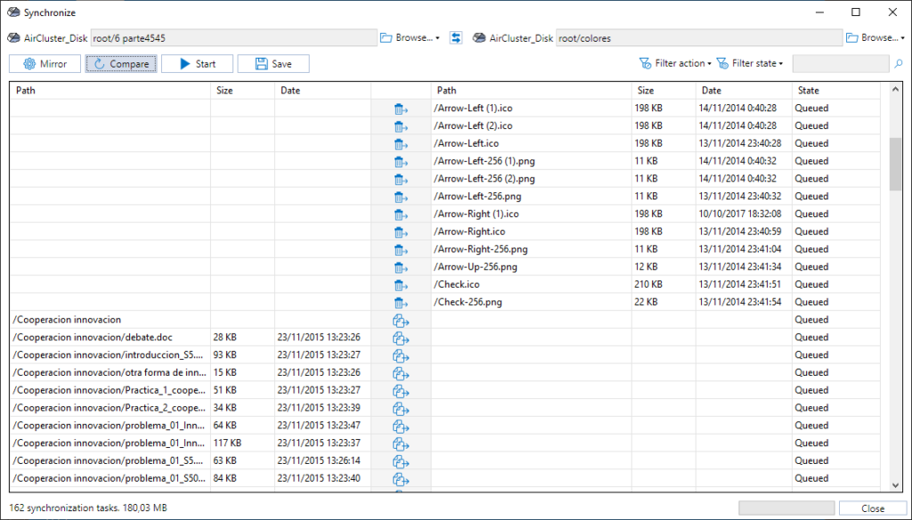Select the /Arrow-Up-256.png file name
Viewport: 912px width, 520px height.
(x=476, y=267)
